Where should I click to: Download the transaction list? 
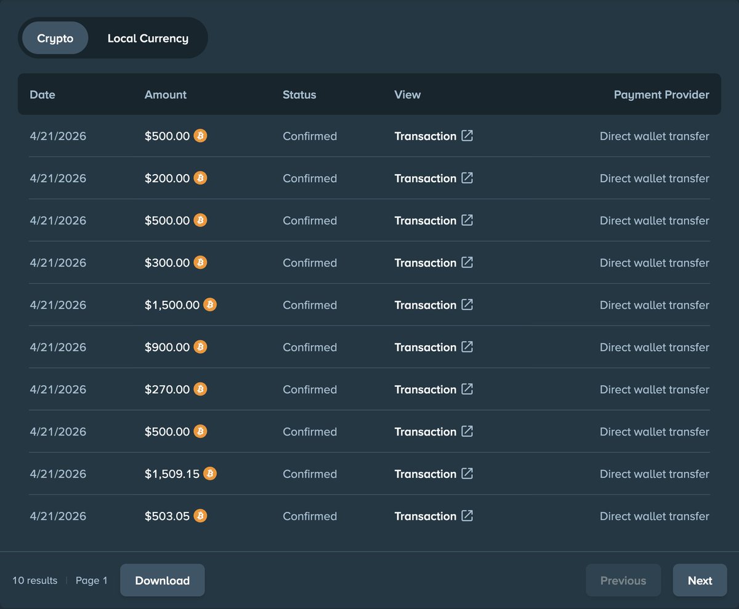click(x=162, y=580)
